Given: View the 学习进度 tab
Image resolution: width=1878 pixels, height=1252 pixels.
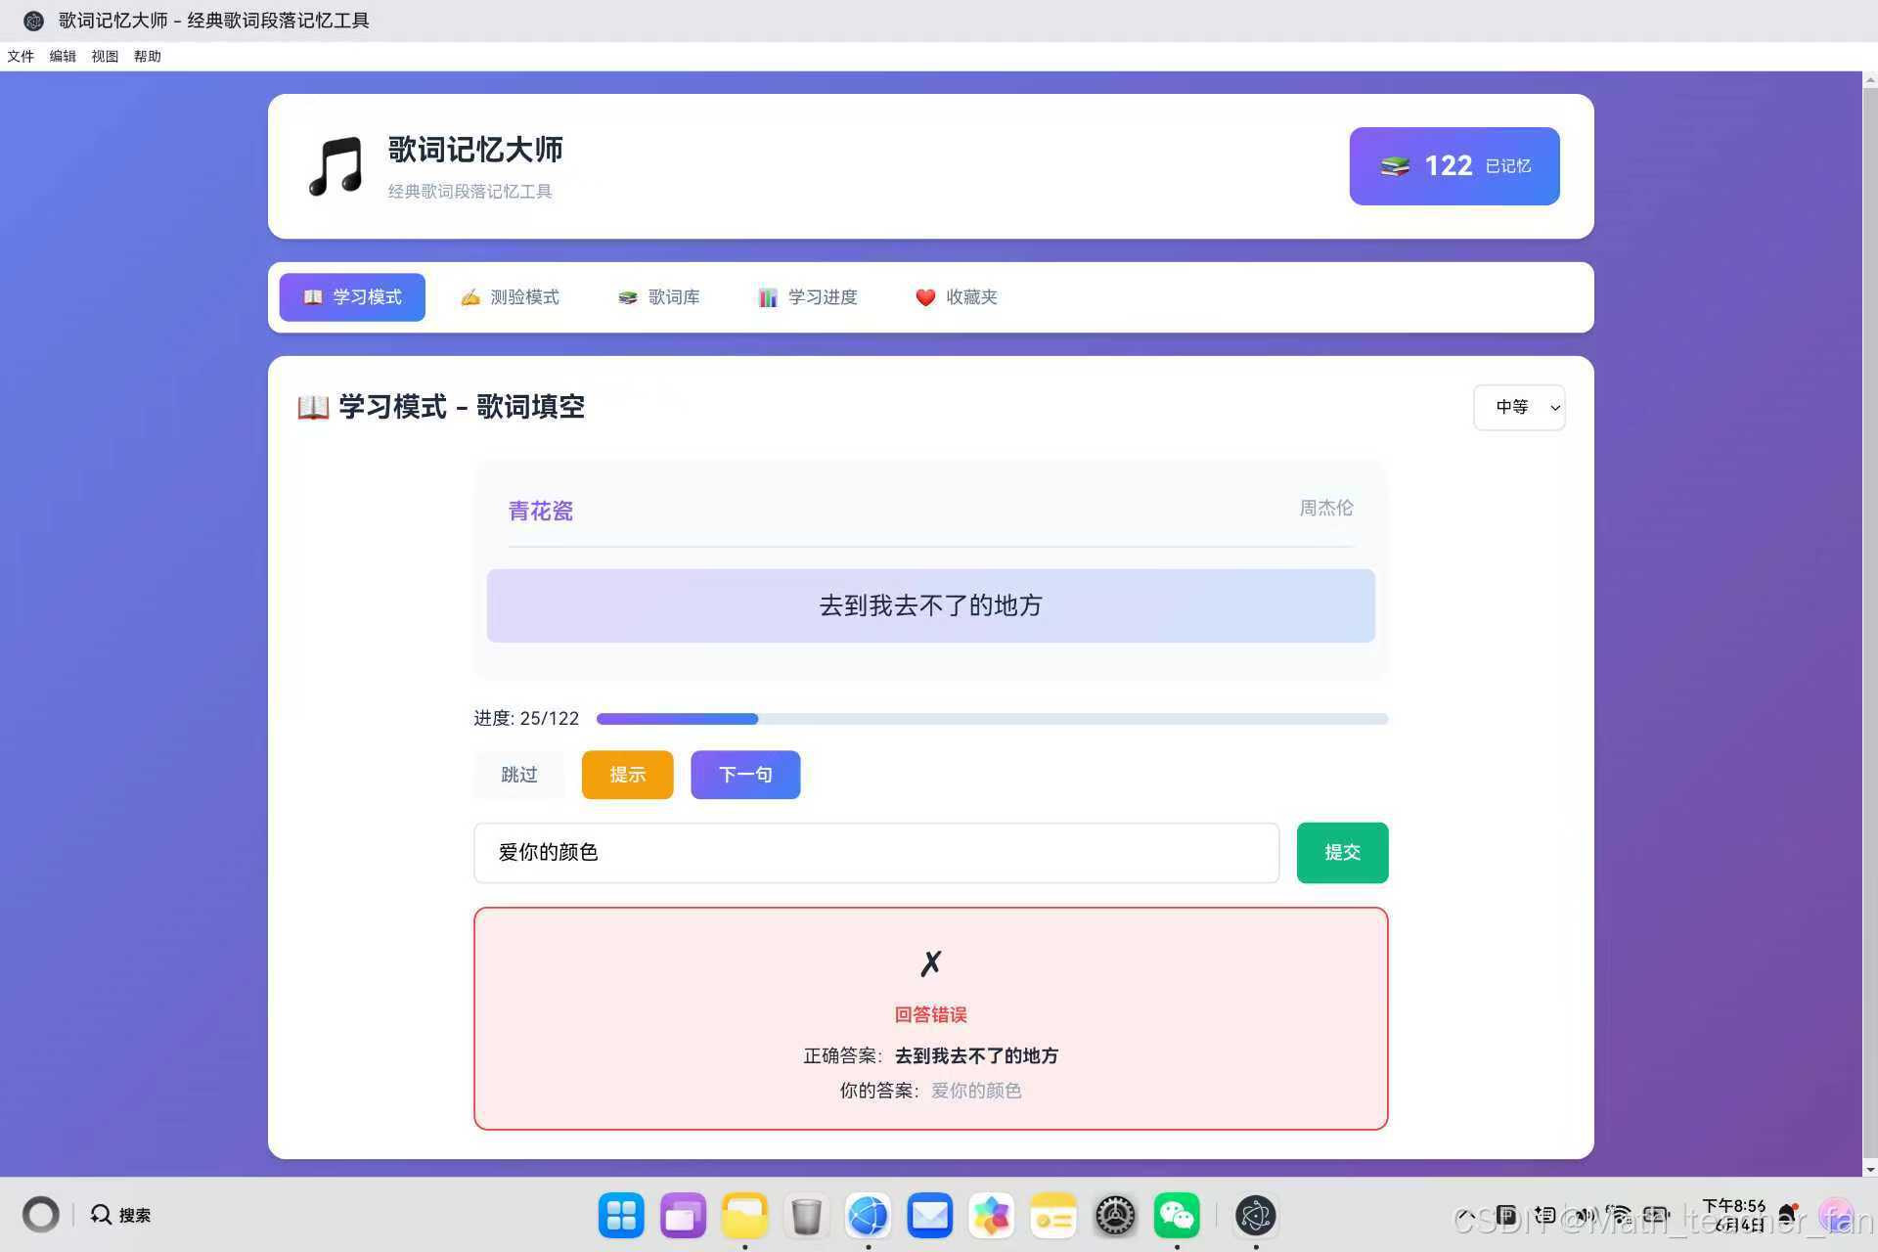Looking at the screenshot, I should [x=808, y=297].
